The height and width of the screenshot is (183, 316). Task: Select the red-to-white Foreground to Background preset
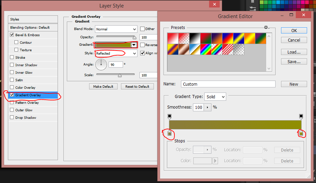(173, 38)
